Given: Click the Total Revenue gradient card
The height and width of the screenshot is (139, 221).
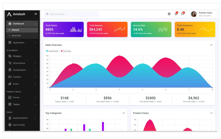Looking at the screenshot, I should [107, 29].
